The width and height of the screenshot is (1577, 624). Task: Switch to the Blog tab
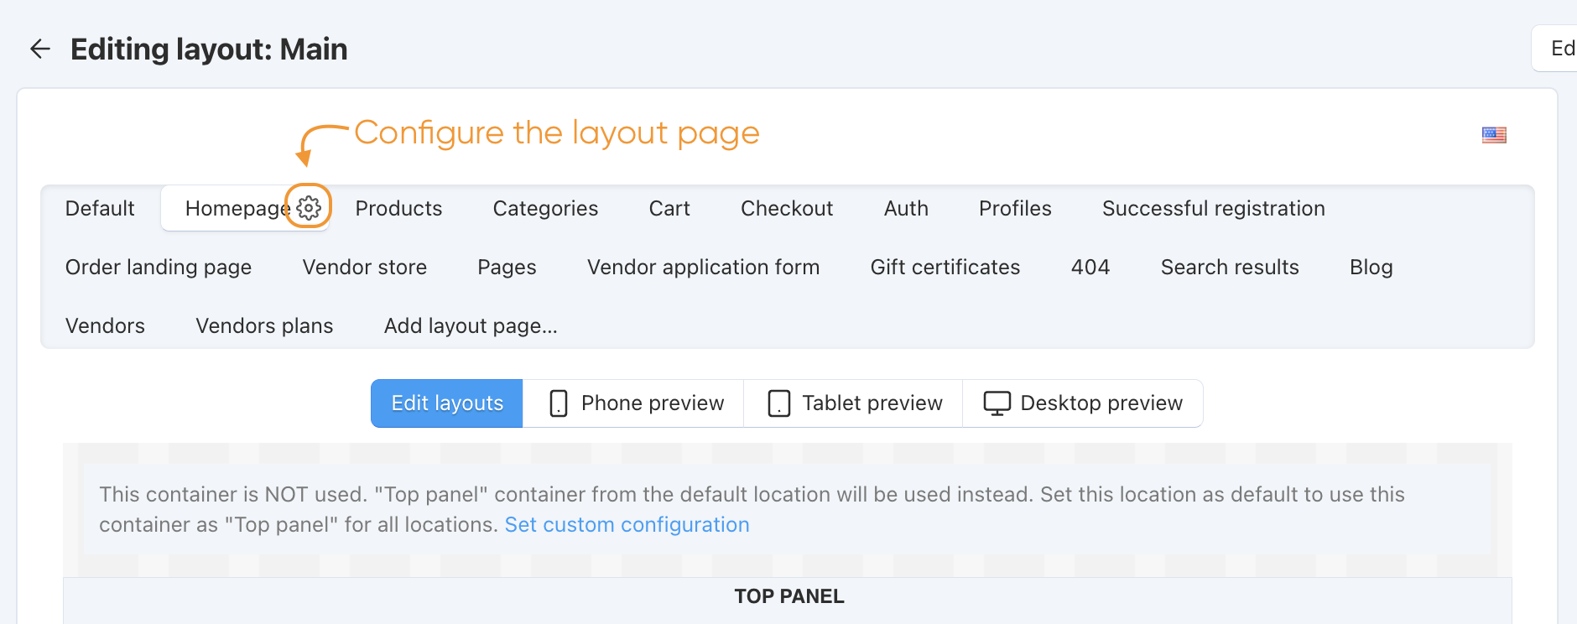(1371, 267)
